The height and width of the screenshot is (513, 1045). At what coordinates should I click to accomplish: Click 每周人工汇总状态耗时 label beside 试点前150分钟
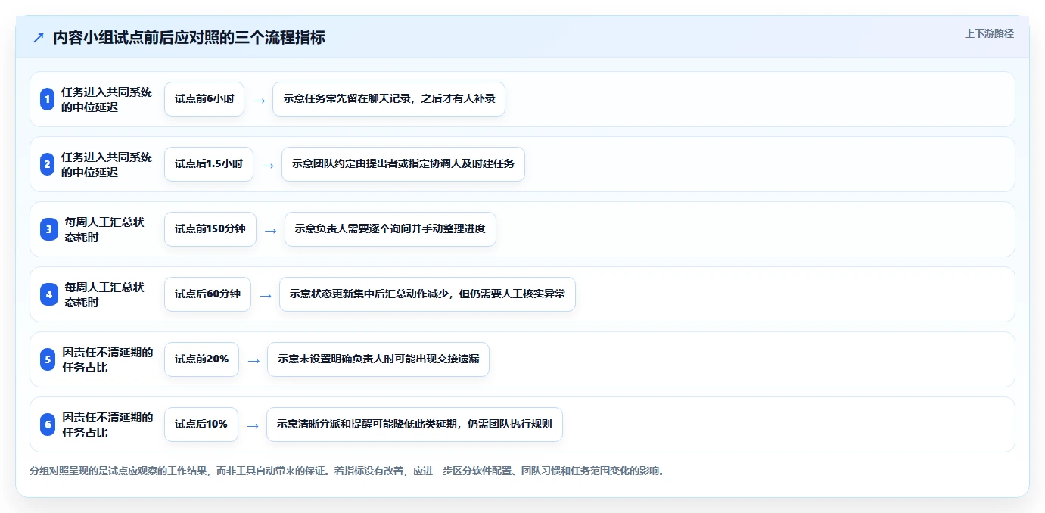104,229
